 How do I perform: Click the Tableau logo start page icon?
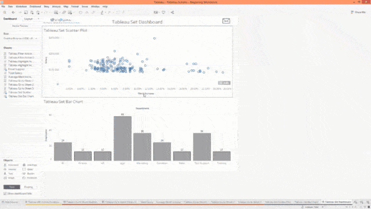(5, 12)
